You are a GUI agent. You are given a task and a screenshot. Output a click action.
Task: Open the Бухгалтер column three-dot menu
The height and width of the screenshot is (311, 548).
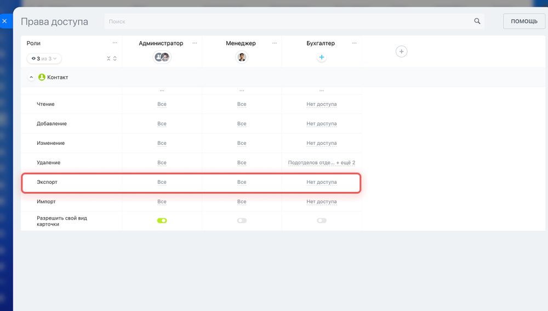(x=355, y=43)
